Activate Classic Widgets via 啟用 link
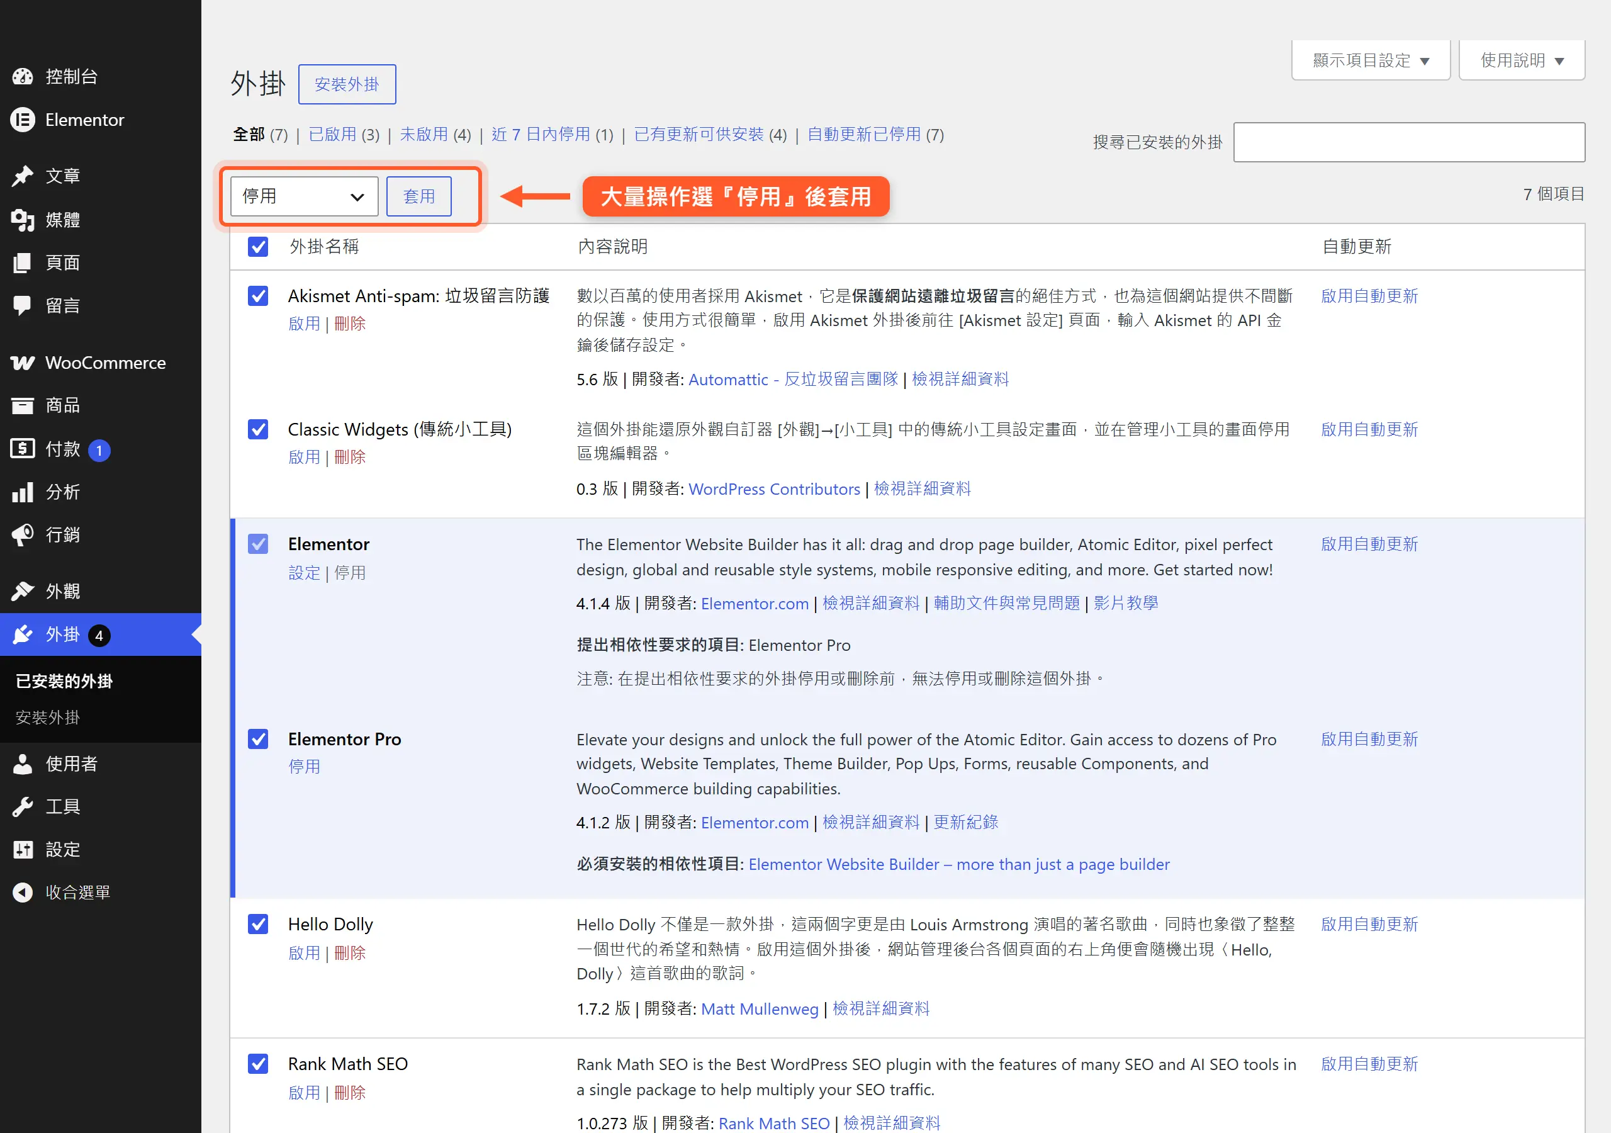The width and height of the screenshot is (1611, 1133). coord(304,457)
